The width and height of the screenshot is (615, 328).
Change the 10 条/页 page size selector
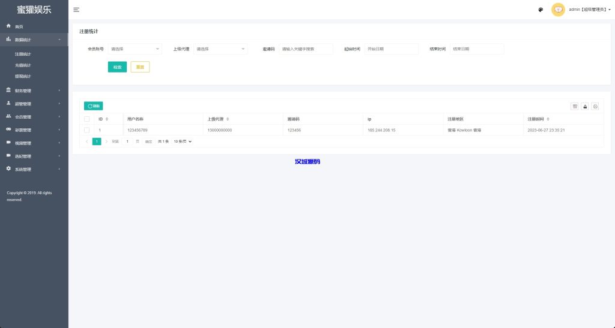(x=183, y=142)
